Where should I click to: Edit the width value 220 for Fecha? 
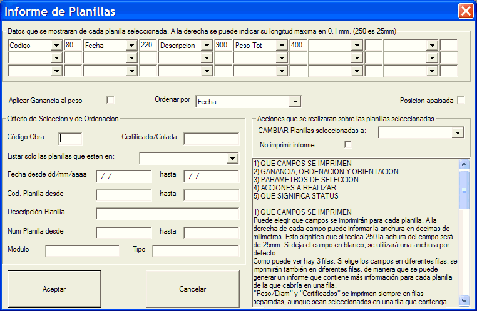[148, 46]
